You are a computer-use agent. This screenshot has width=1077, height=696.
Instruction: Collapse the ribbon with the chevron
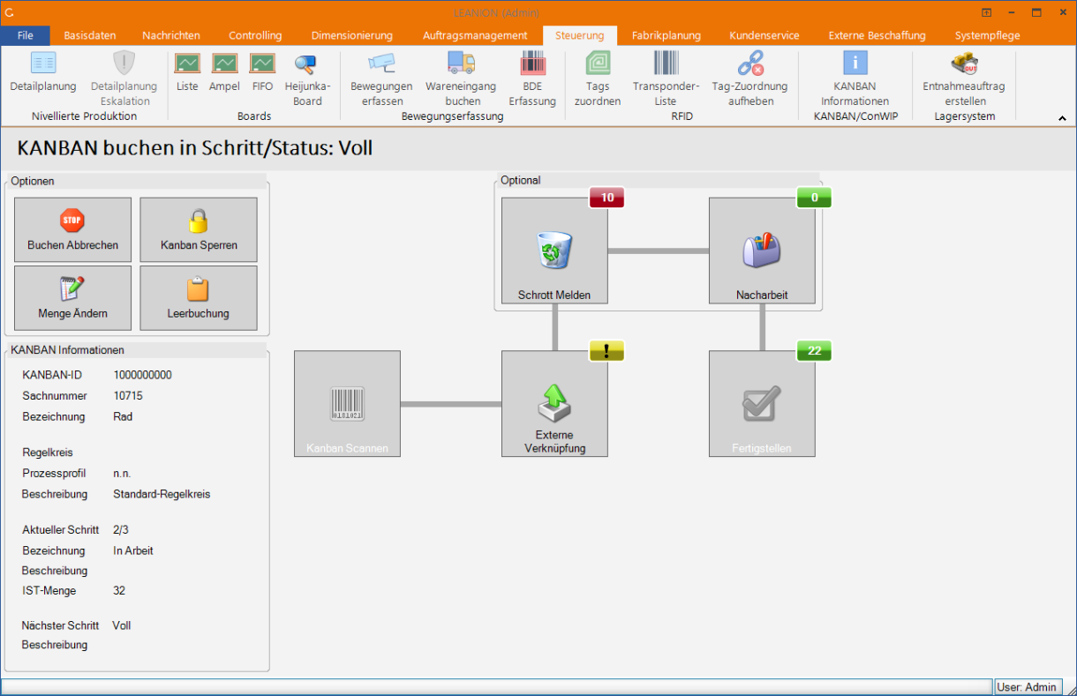click(1062, 118)
